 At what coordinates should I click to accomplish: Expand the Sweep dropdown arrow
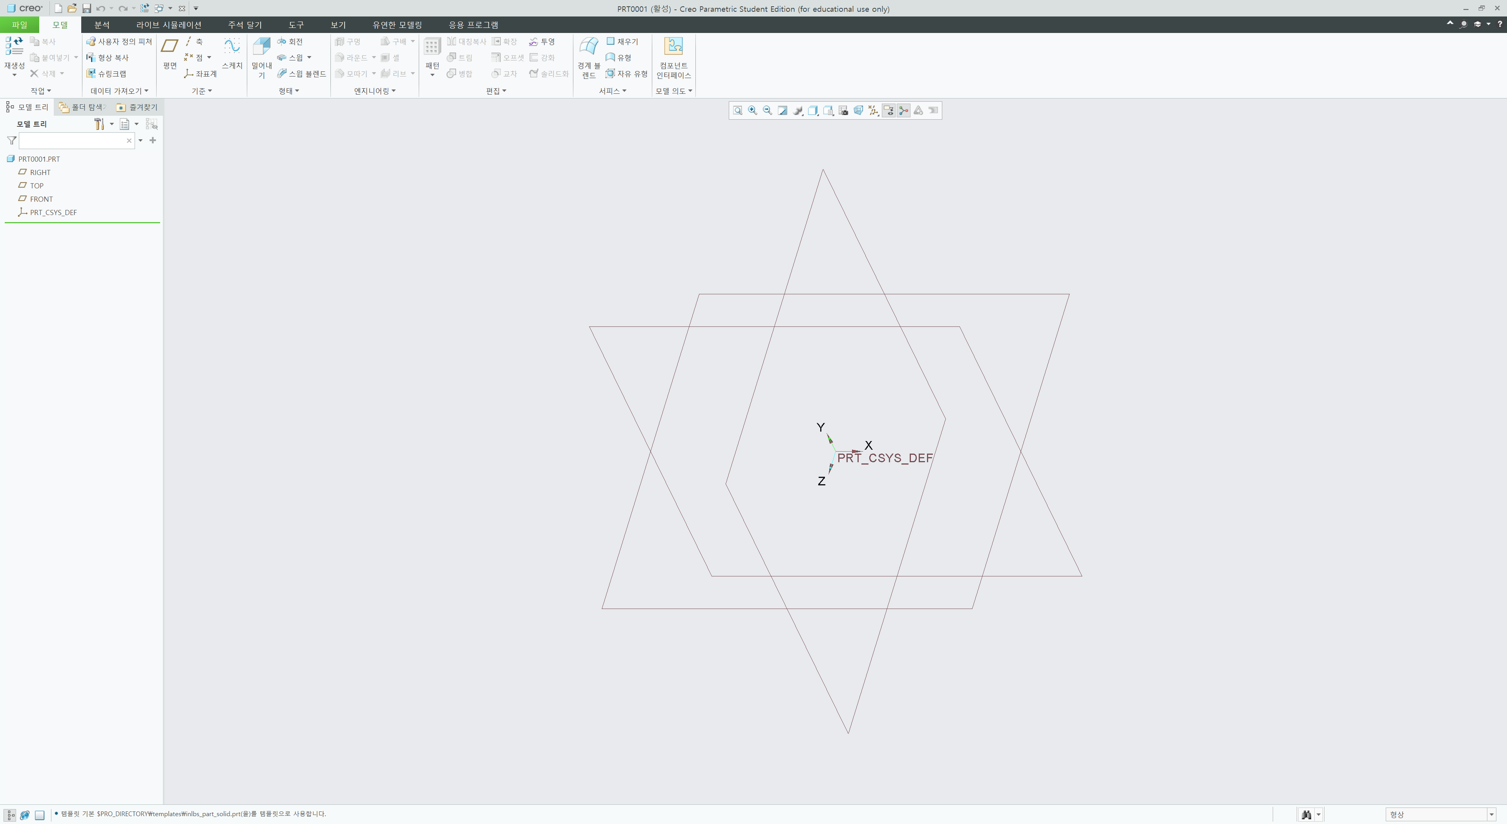pos(310,57)
